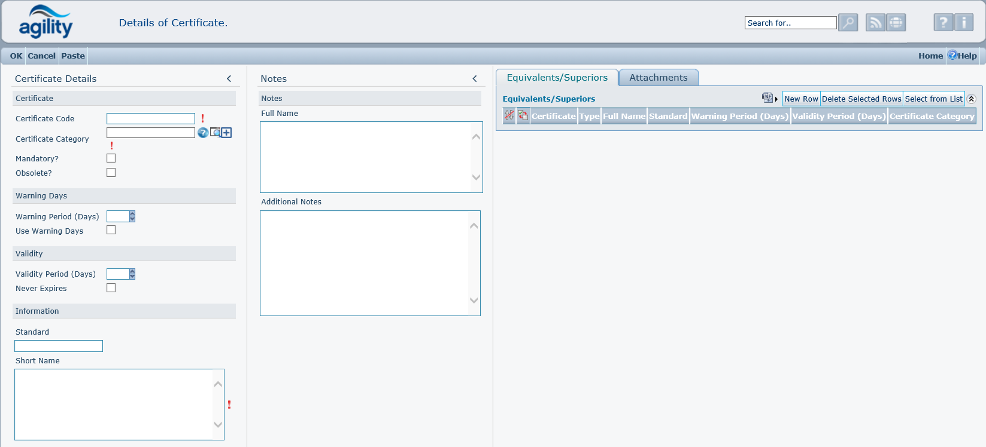Check the Never Expires checkbox
Image resolution: width=986 pixels, height=447 pixels.
tap(111, 288)
